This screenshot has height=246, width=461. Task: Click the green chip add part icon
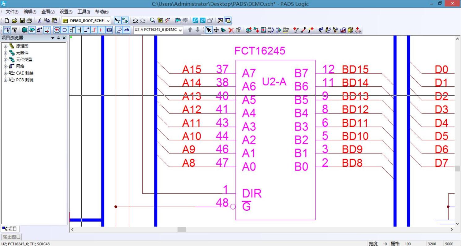click(25, 30)
